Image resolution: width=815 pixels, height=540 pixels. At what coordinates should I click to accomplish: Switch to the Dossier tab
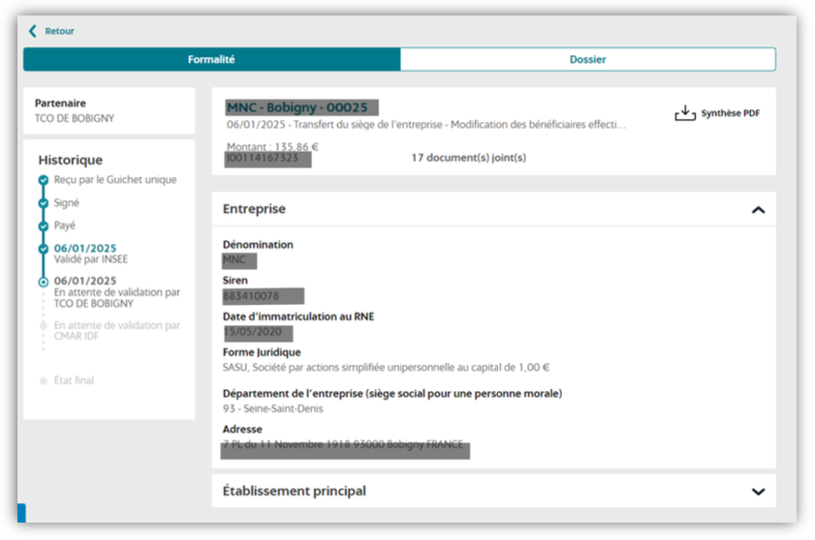[x=587, y=60]
